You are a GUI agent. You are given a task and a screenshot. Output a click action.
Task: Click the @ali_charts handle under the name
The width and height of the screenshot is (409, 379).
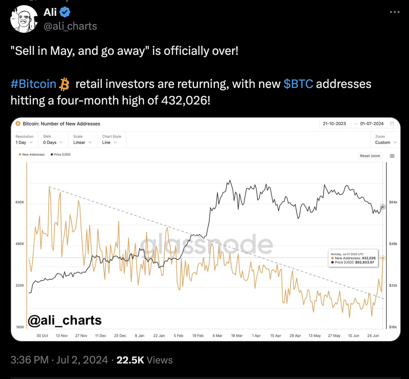pos(70,26)
